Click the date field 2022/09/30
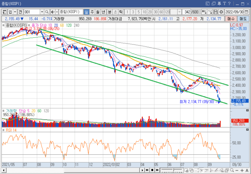 coord(234,12)
